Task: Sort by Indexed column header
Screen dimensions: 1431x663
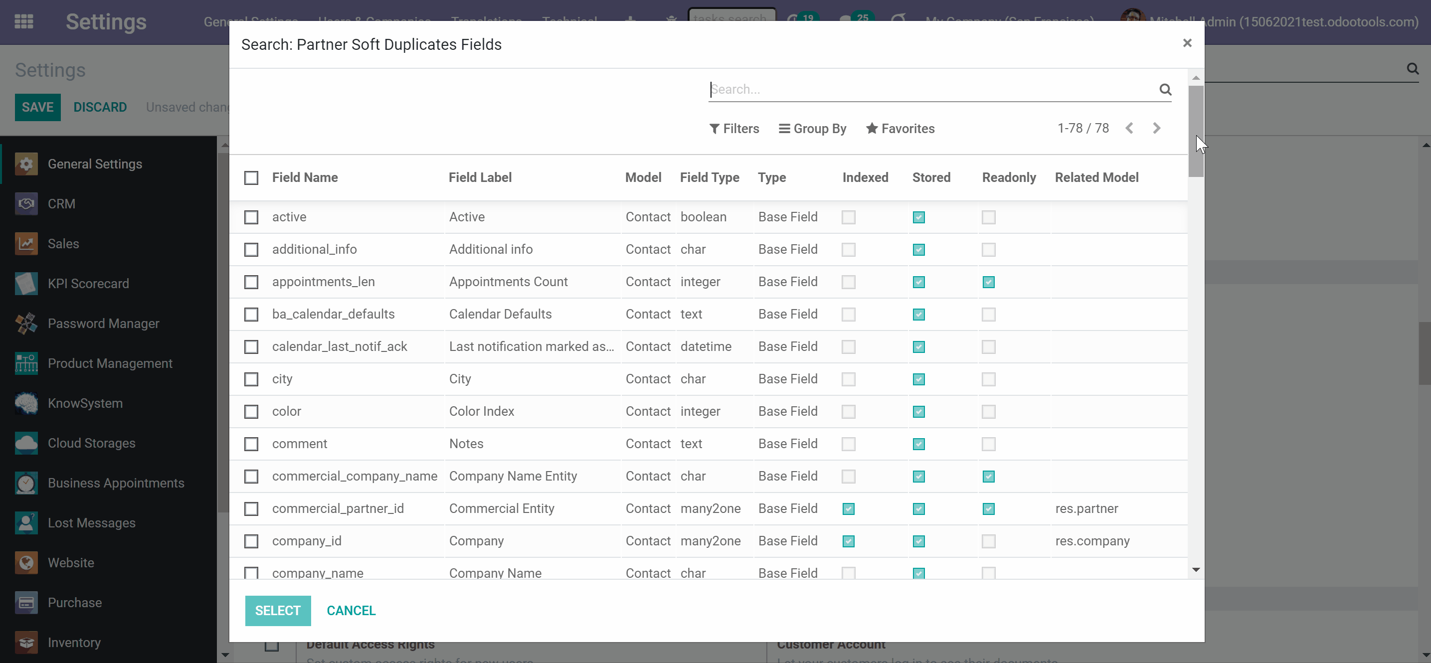Action: (x=865, y=177)
